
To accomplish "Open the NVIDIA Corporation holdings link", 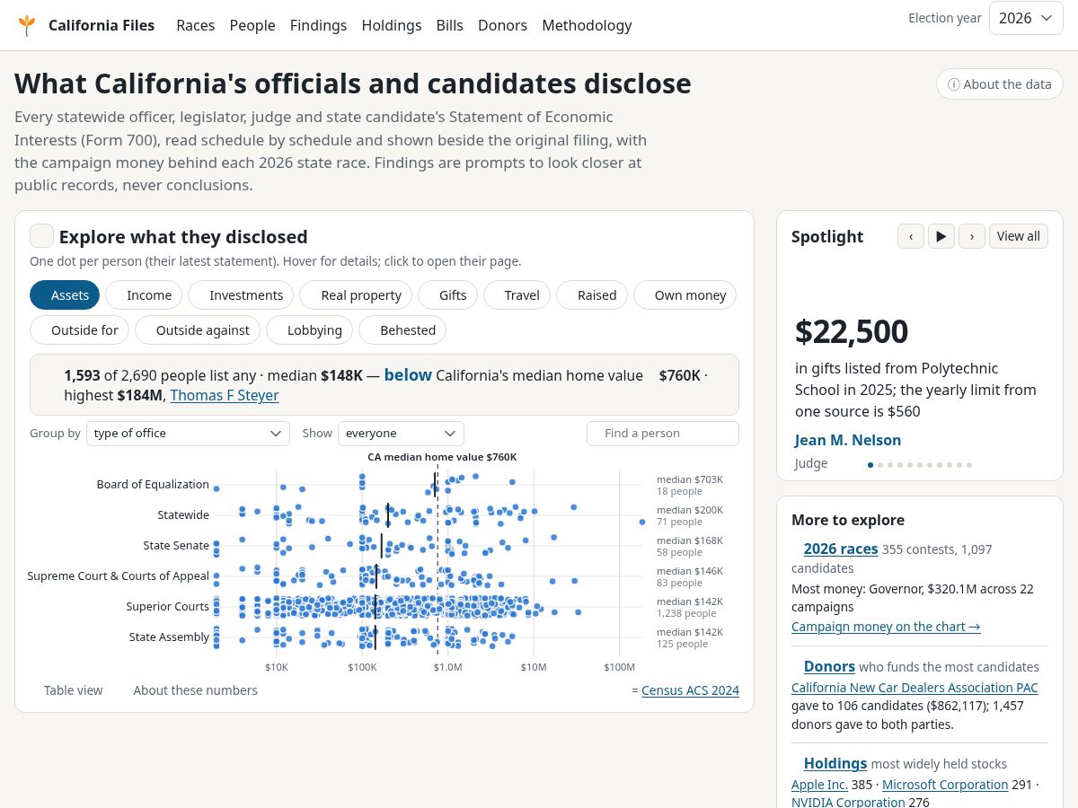I will point(848,803).
